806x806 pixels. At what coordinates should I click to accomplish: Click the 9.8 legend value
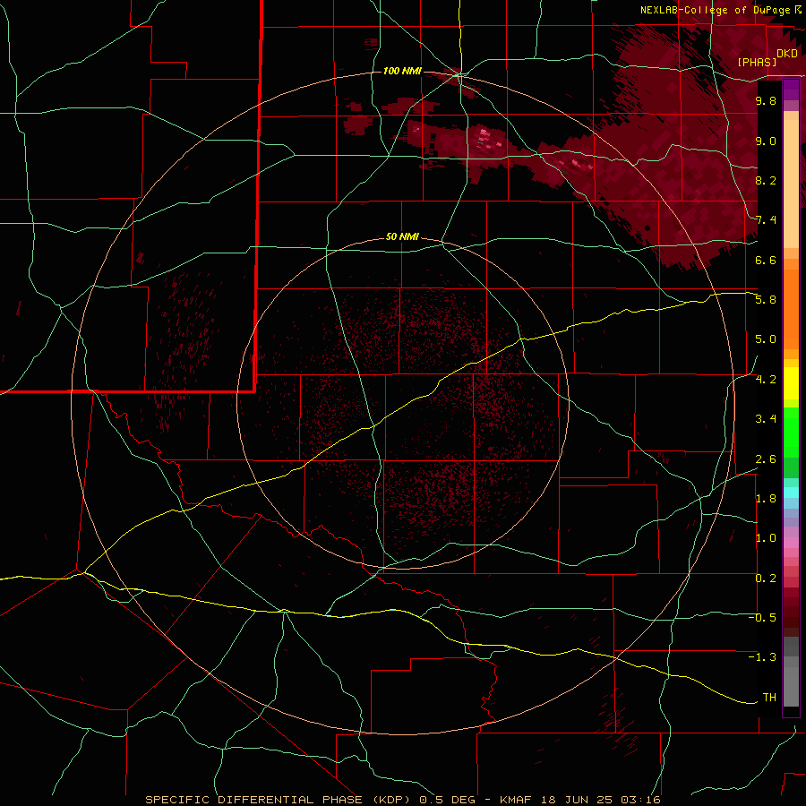pos(766,100)
